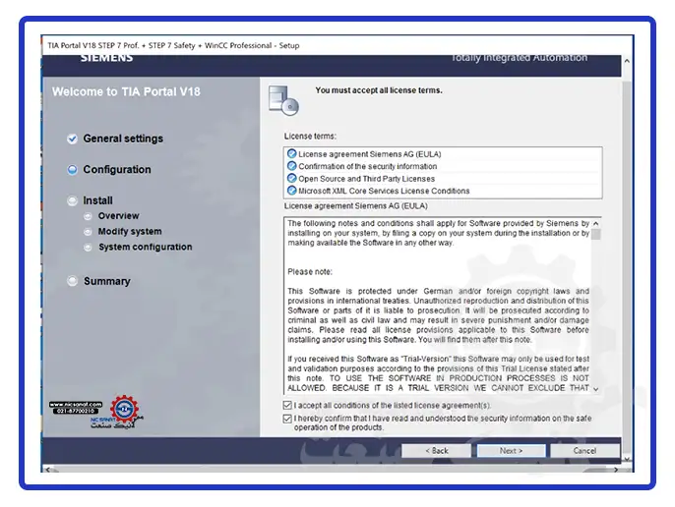Go to the Summary step
Viewport: 675px width, 507px height.
tap(106, 281)
